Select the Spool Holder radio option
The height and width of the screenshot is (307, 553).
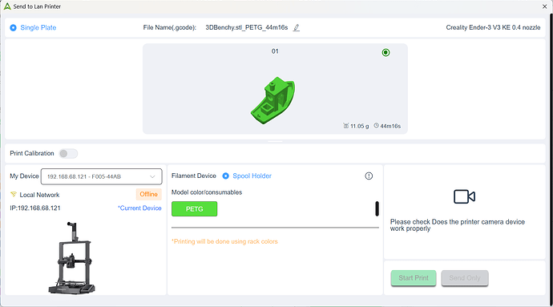226,176
